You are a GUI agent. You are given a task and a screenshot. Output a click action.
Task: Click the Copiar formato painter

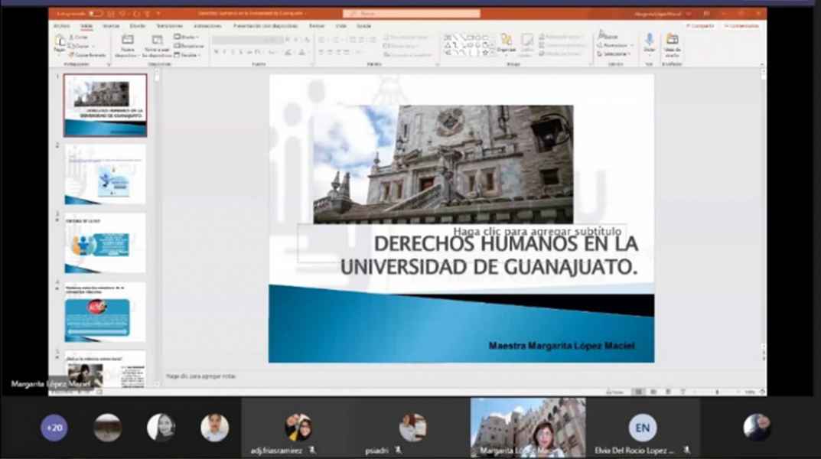[x=89, y=55]
